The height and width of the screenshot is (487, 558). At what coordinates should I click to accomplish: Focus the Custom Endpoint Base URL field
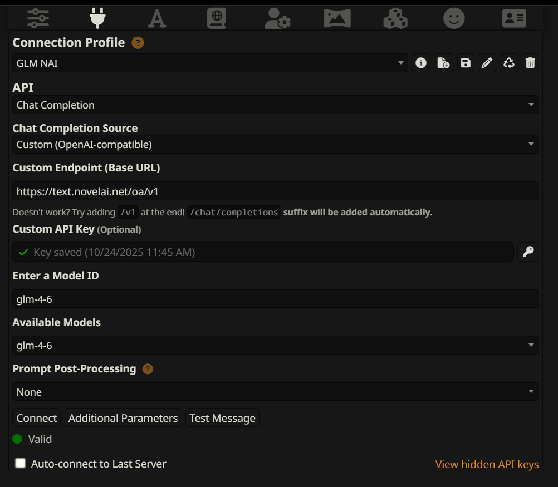tap(276, 191)
